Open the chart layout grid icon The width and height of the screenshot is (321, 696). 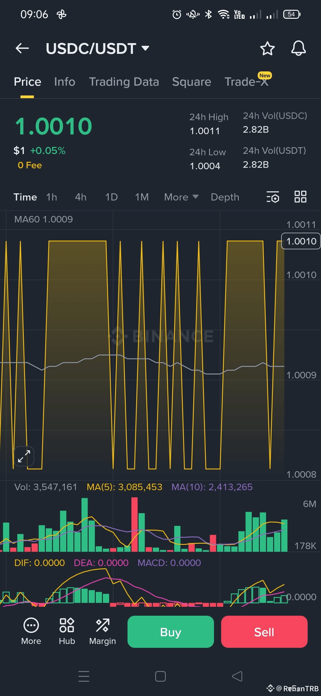(300, 197)
